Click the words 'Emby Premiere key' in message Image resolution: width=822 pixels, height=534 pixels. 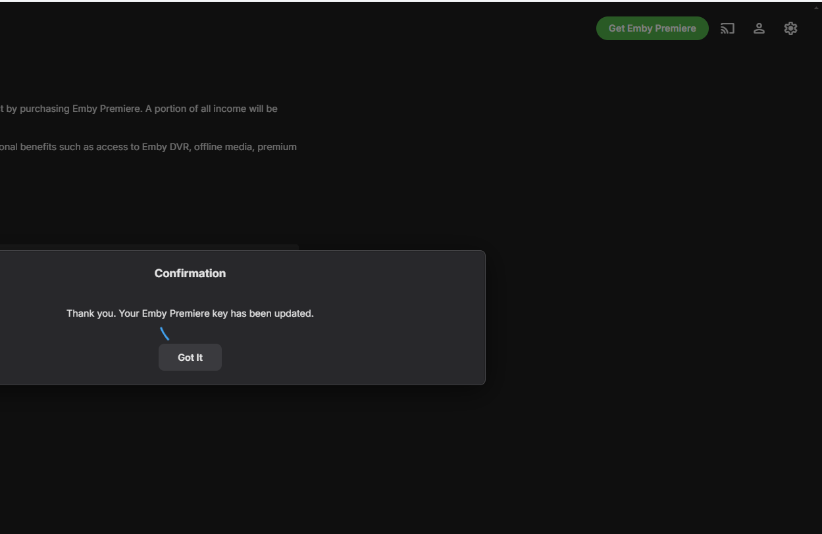pos(185,313)
